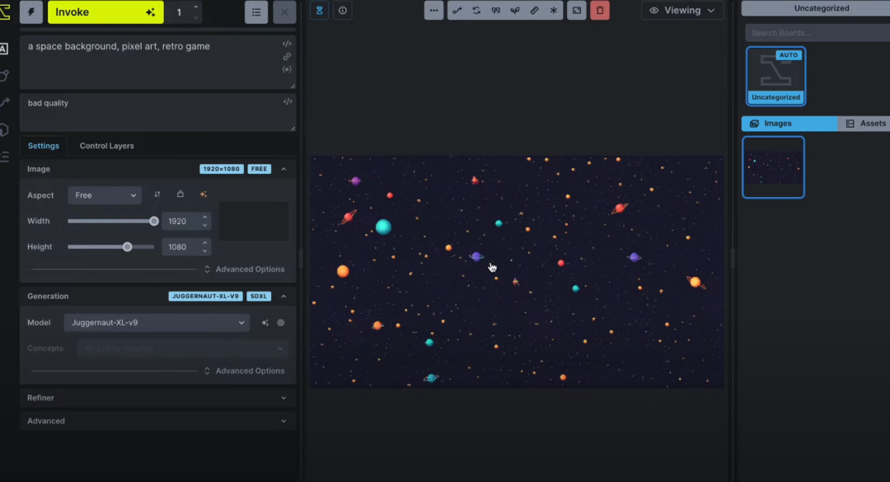The width and height of the screenshot is (890, 482).
Task: Open the Model dropdown showing Juggernaut-XL-v9
Action: point(157,323)
